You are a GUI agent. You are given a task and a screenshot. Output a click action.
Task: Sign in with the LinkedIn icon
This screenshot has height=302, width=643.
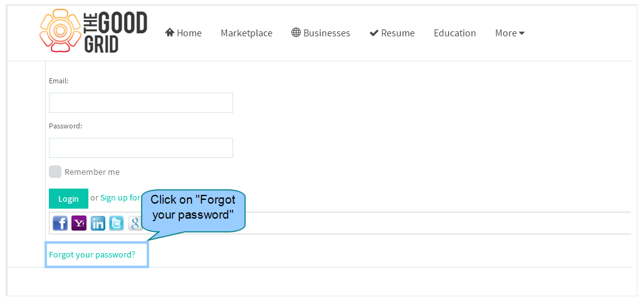[x=98, y=223]
